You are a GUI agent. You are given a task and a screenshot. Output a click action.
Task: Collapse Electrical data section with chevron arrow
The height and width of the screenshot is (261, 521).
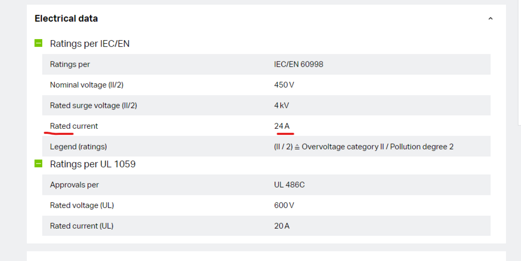[x=490, y=19]
